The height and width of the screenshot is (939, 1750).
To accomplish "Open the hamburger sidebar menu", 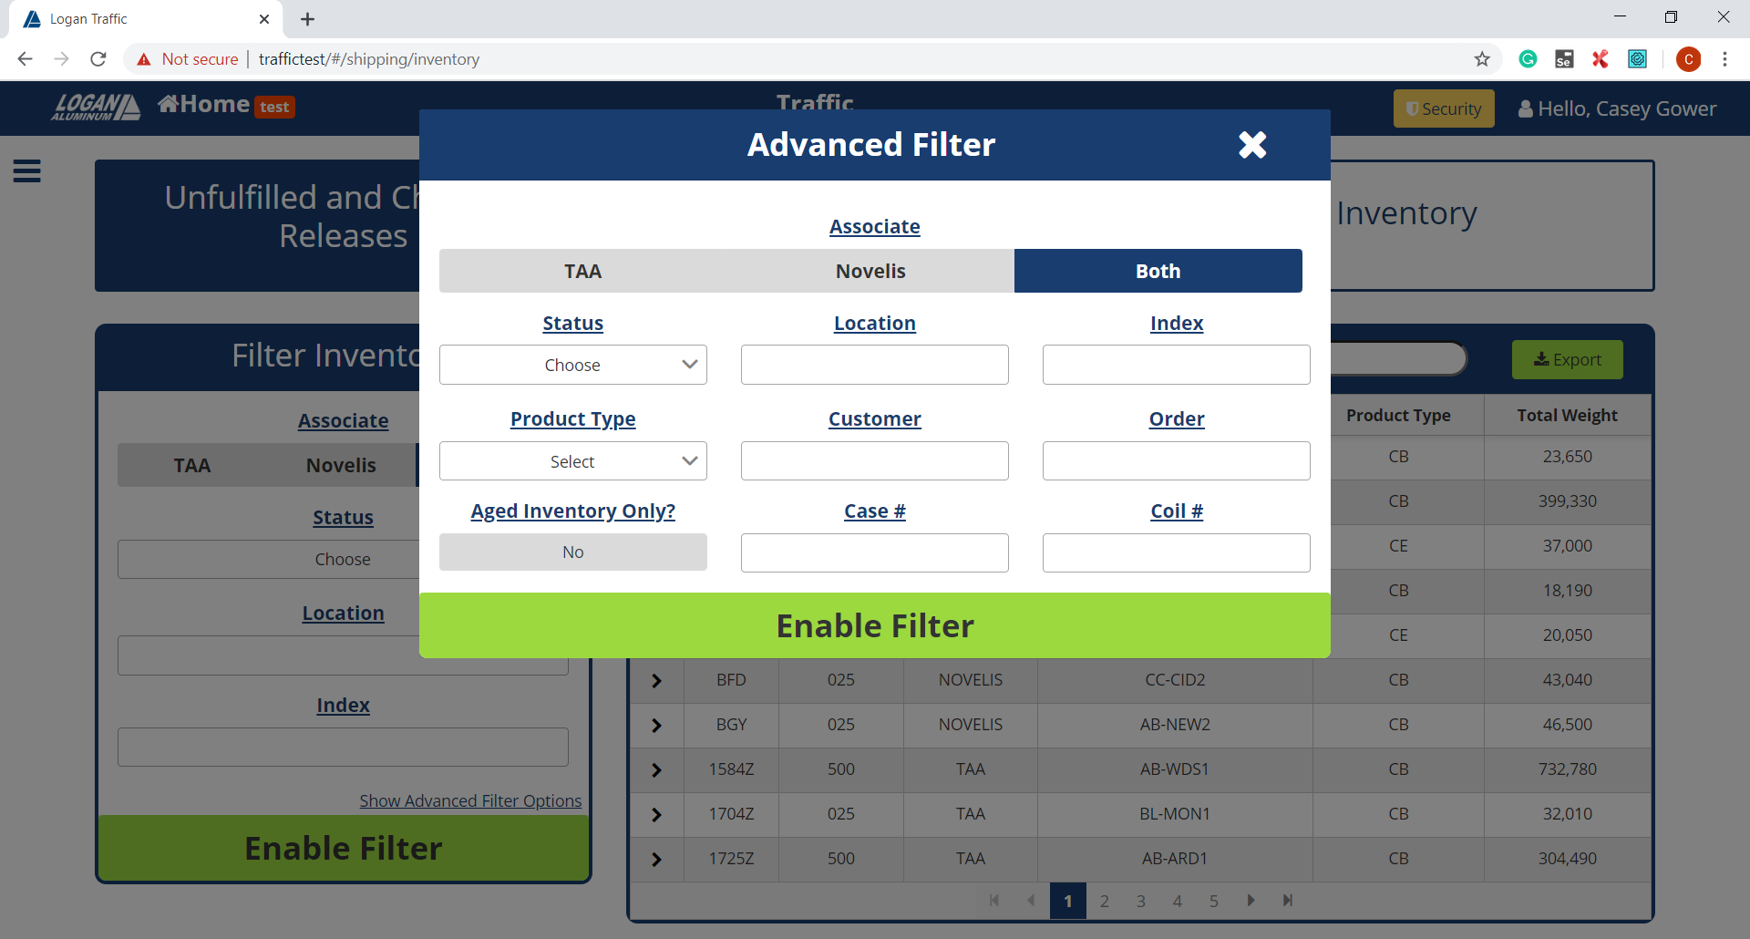I will click(x=27, y=170).
